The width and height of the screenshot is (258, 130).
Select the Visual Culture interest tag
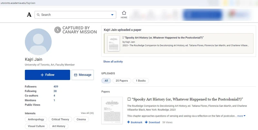[36, 126]
